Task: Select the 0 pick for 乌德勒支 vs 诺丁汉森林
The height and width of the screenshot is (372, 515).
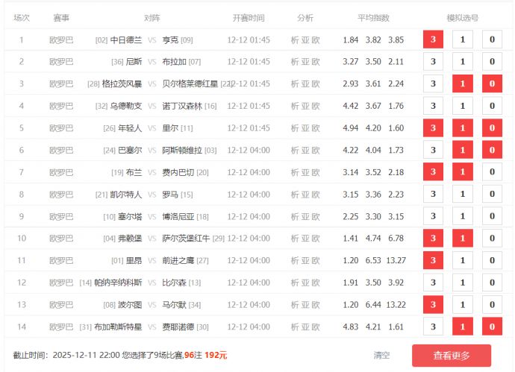Action: pos(492,106)
